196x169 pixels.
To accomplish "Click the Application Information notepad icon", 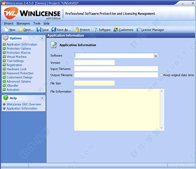I will (54, 45).
